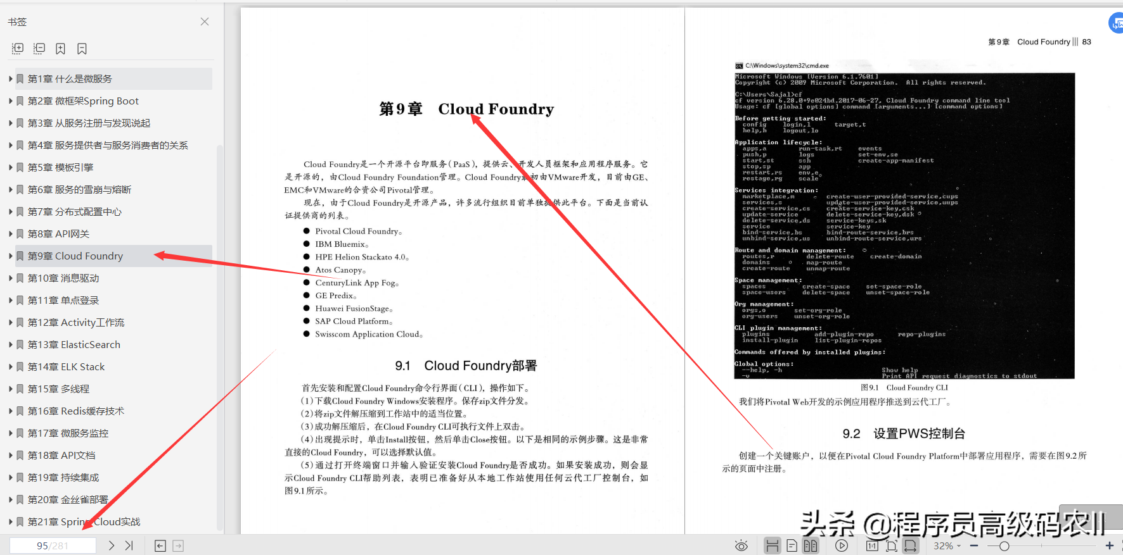
Task: Click the zoom slider handle
Action: (x=1004, y=546)
